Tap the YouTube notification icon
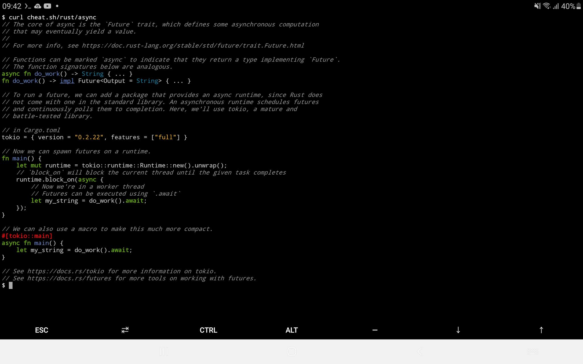Image resolution: width=583 pixels, height=364 pixels. click(x=48, y=6)
